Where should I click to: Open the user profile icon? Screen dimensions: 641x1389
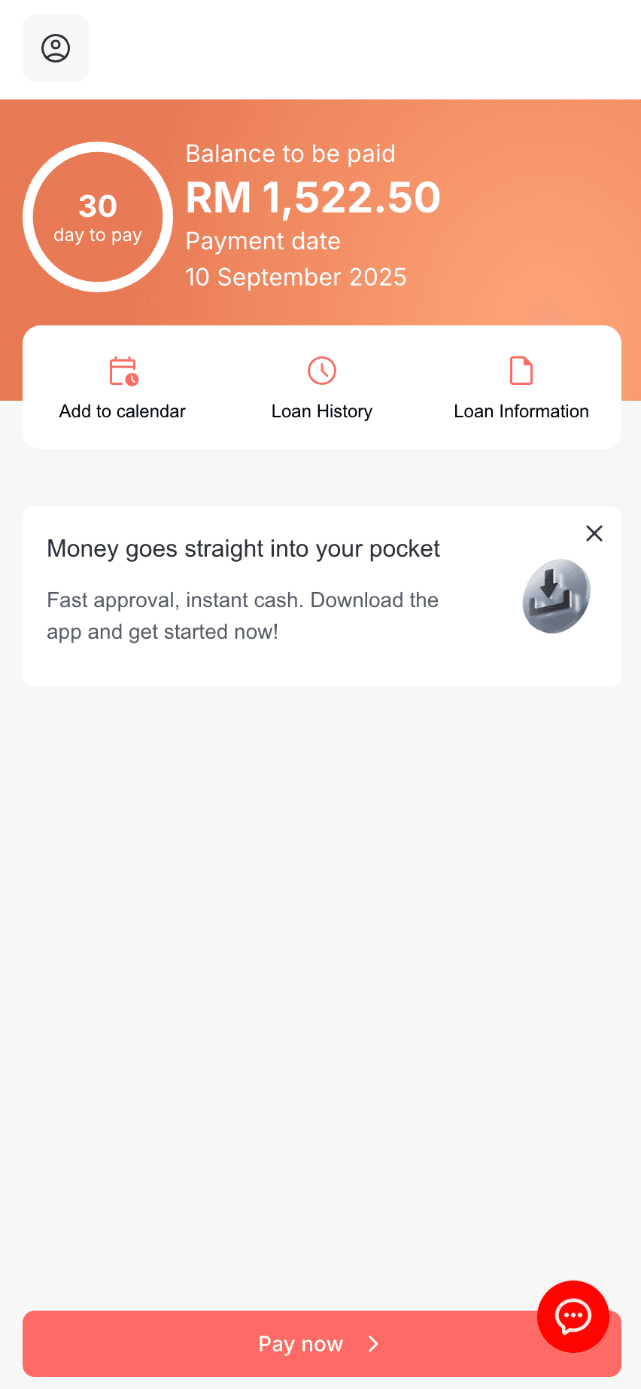pyautogui.click(x=56, y=48)
